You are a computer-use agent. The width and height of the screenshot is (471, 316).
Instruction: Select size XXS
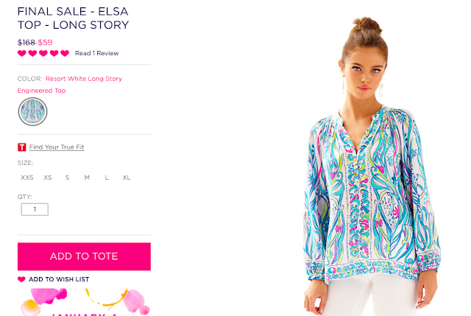point(27,178)
